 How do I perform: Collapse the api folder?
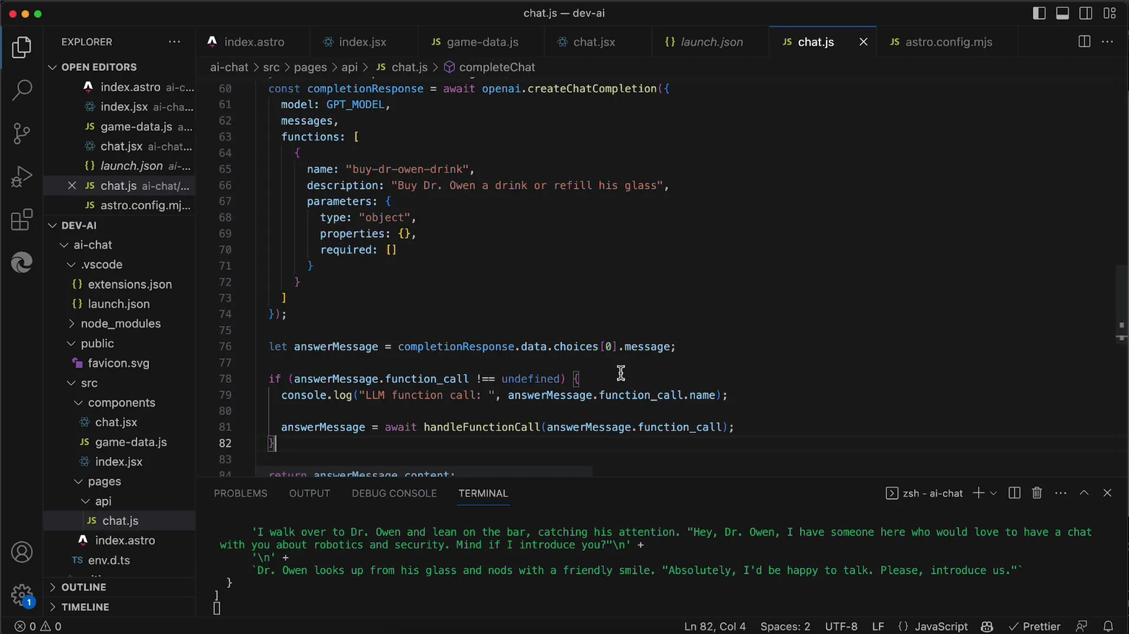[x=103, y=501]
